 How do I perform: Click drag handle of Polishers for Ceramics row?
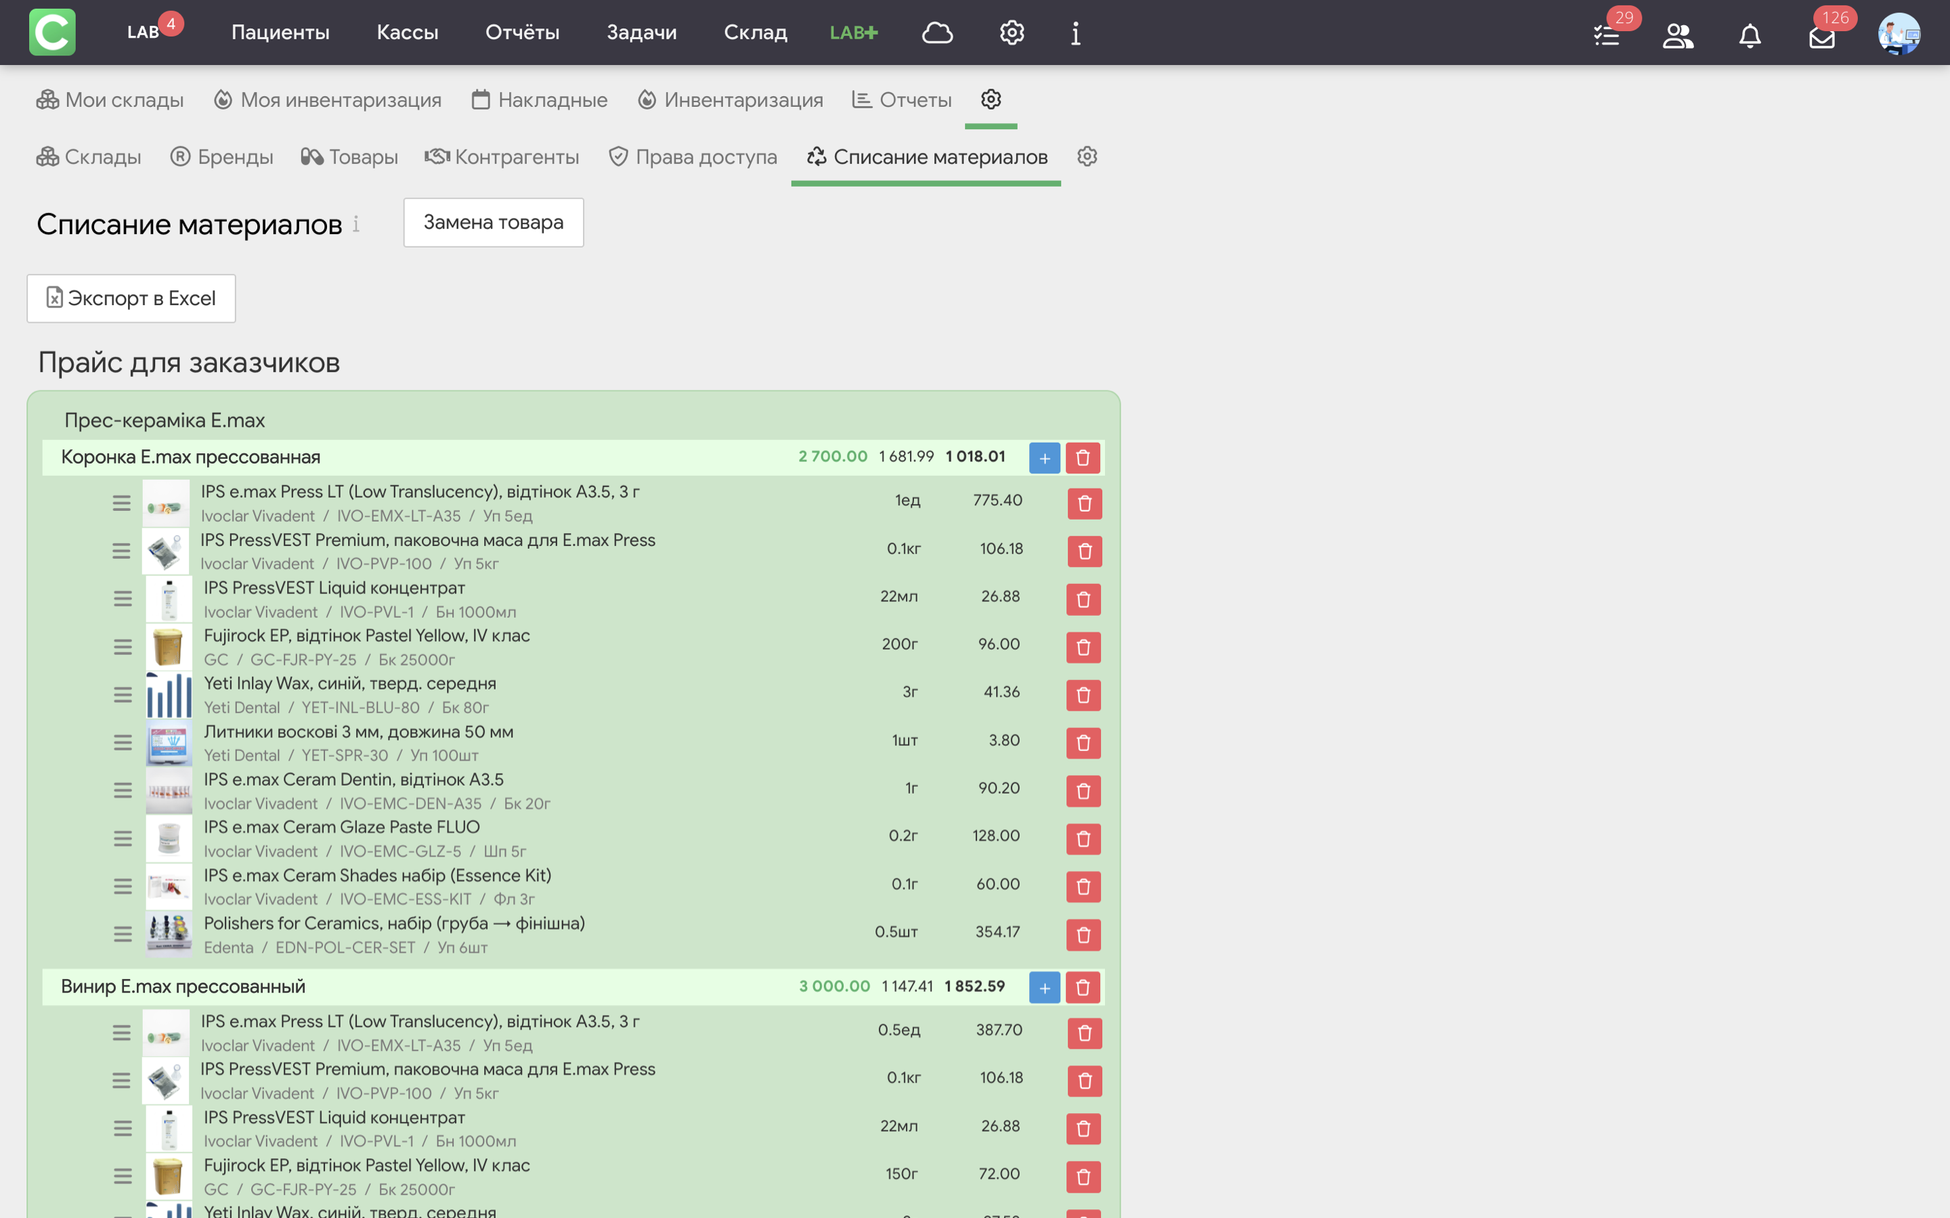123,934
